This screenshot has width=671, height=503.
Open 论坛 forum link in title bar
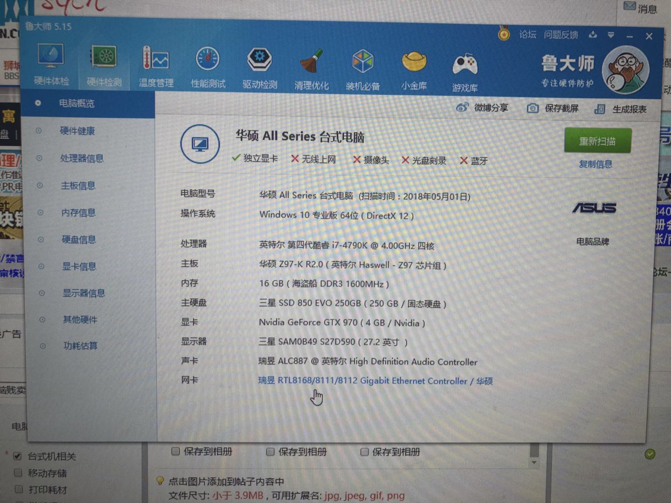(527, 34)
